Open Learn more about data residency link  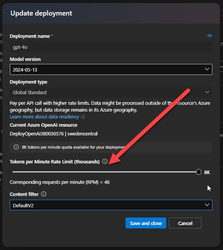click(45, 117)
